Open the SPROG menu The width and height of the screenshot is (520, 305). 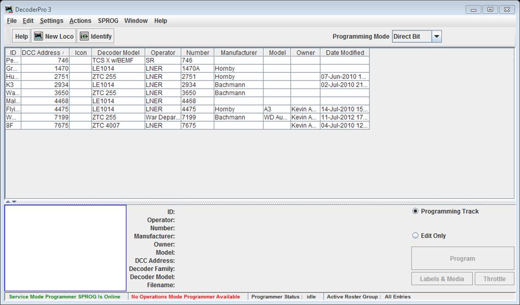point(108,21)
